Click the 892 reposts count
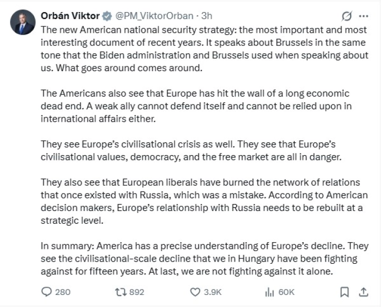The height and width of the screenshot is (307, 385). tap(137, 292)
